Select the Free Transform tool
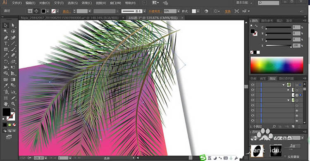310x161 pixels. [13, 67]
